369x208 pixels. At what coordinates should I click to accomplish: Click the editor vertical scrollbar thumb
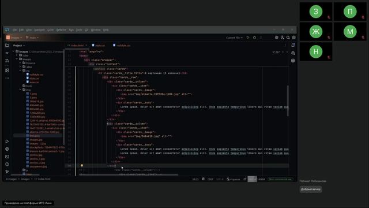coord(288,101)
